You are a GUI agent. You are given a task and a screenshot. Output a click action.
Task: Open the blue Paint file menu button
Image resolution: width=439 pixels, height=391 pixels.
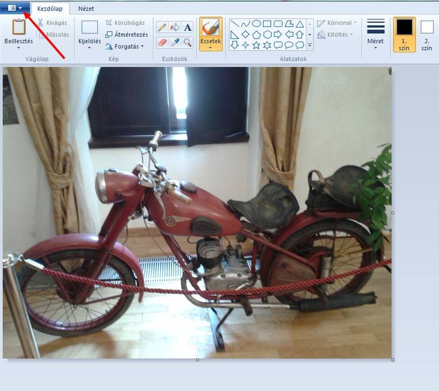click(x=15, y=8)
